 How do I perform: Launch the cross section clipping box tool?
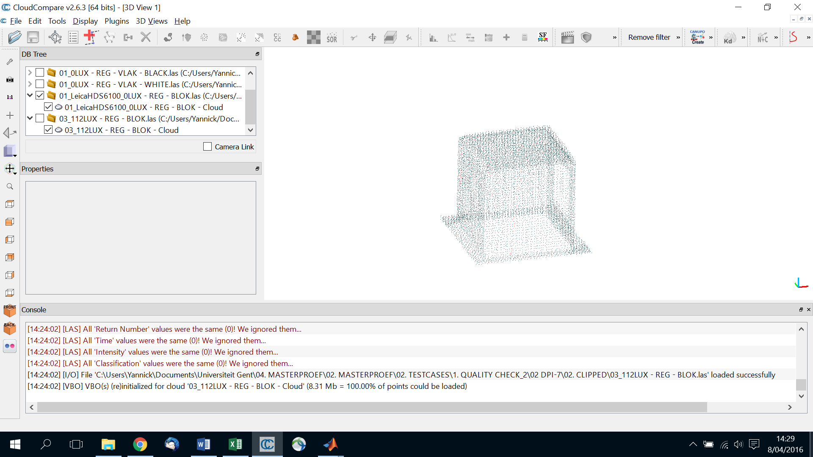point(391,37)
